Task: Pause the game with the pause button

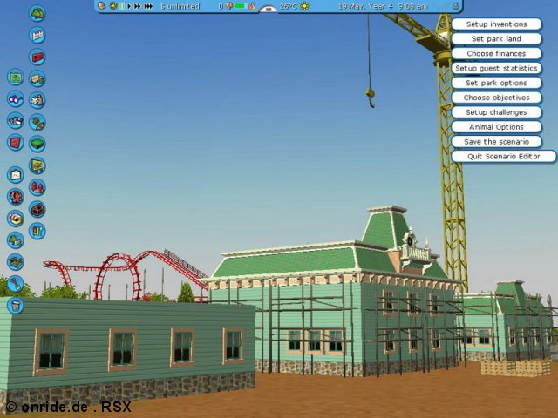Action: pos(122,6)
